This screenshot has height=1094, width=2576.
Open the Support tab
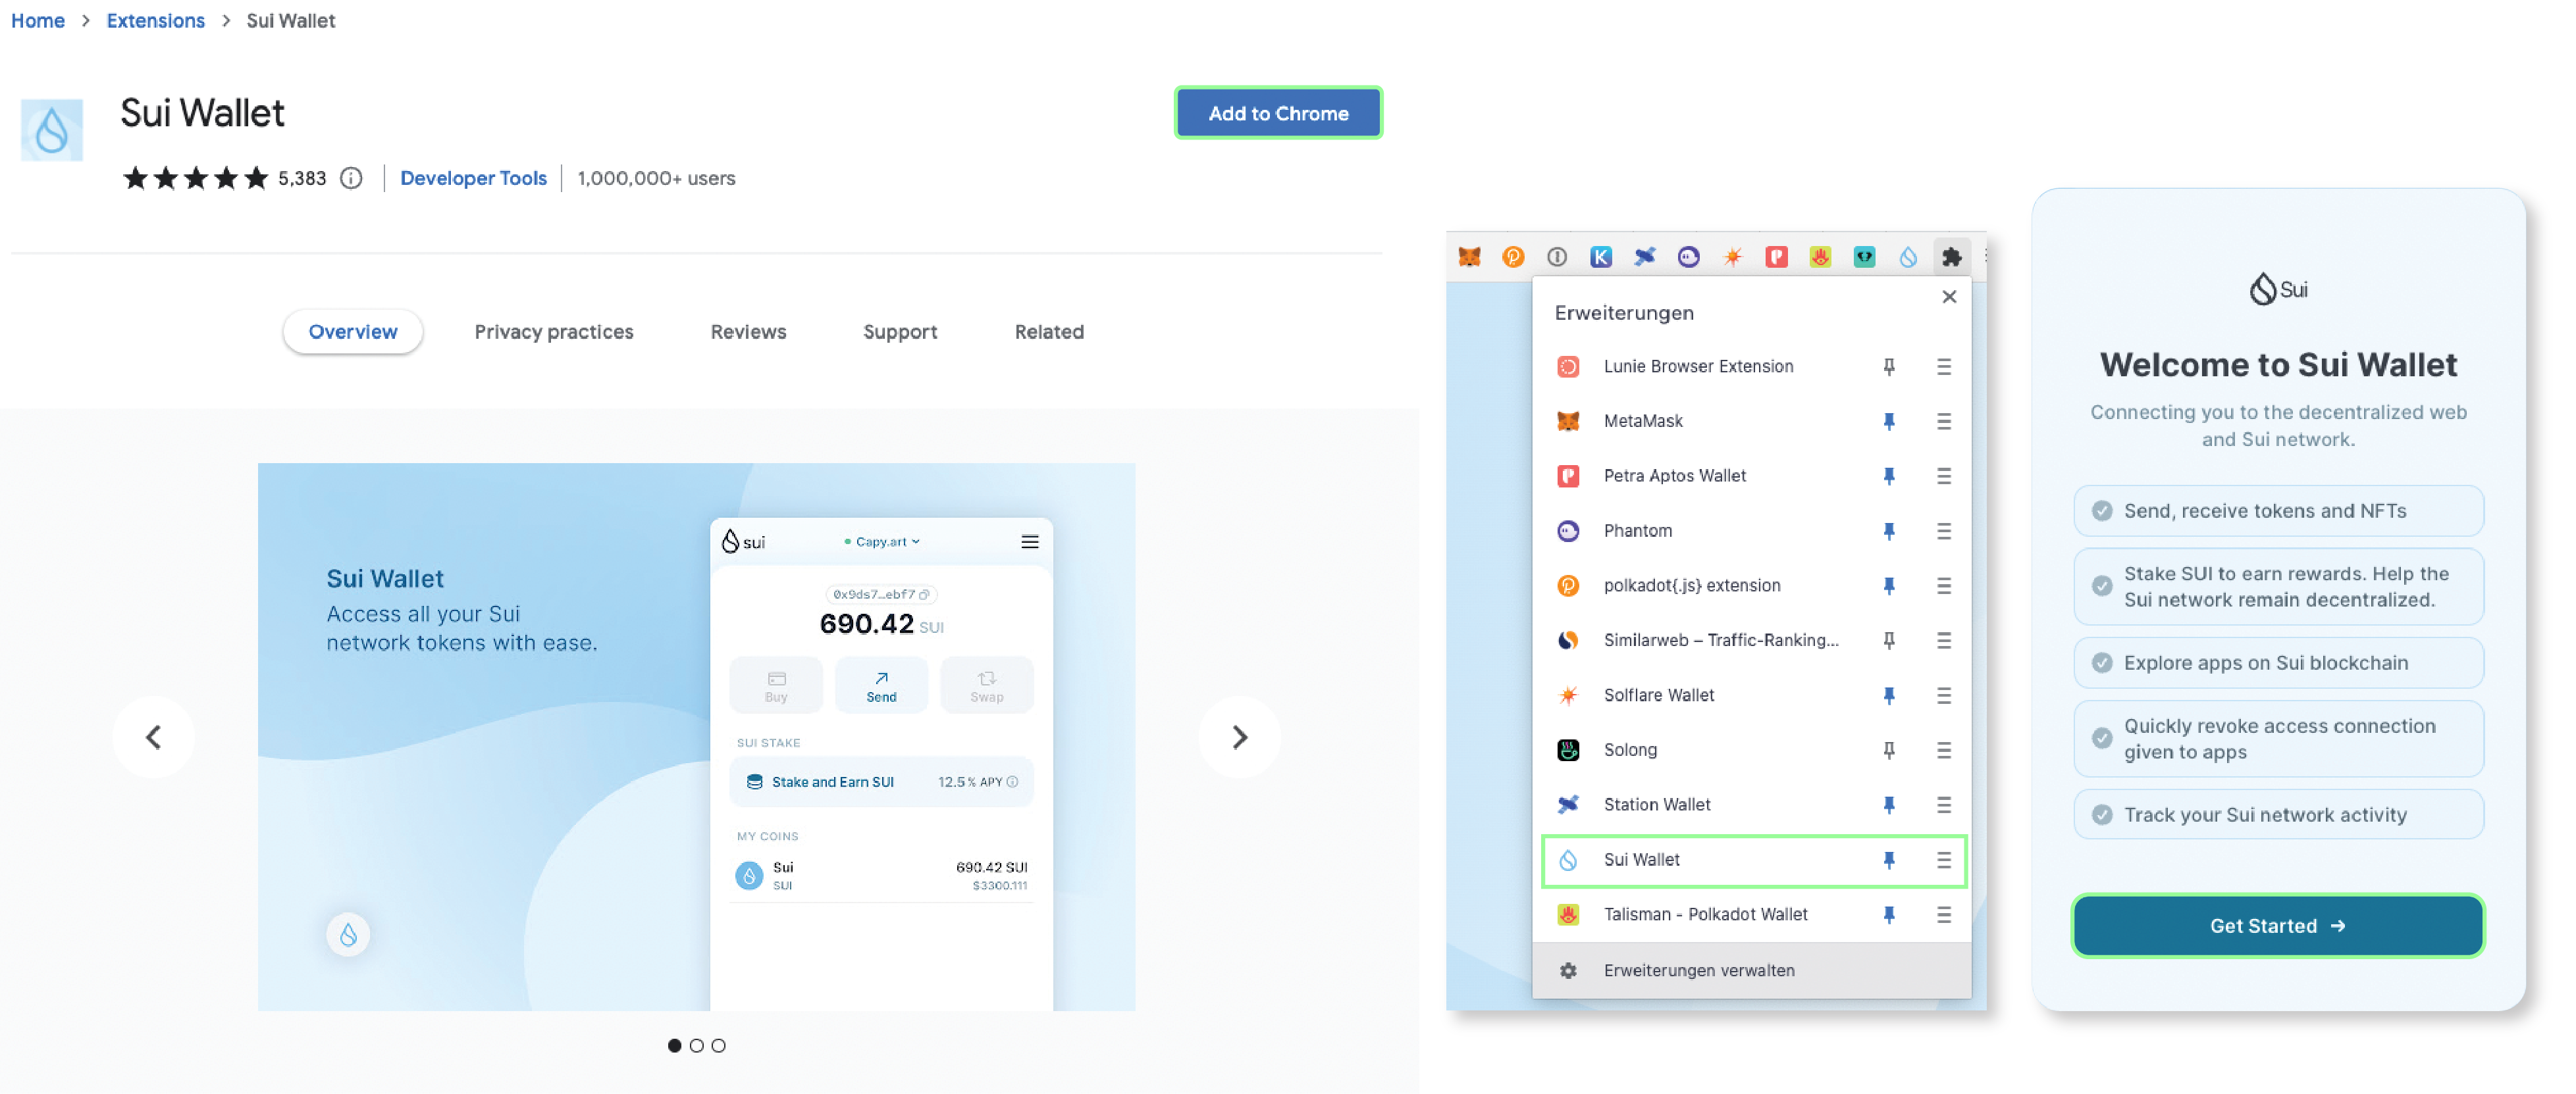[900, 332]
